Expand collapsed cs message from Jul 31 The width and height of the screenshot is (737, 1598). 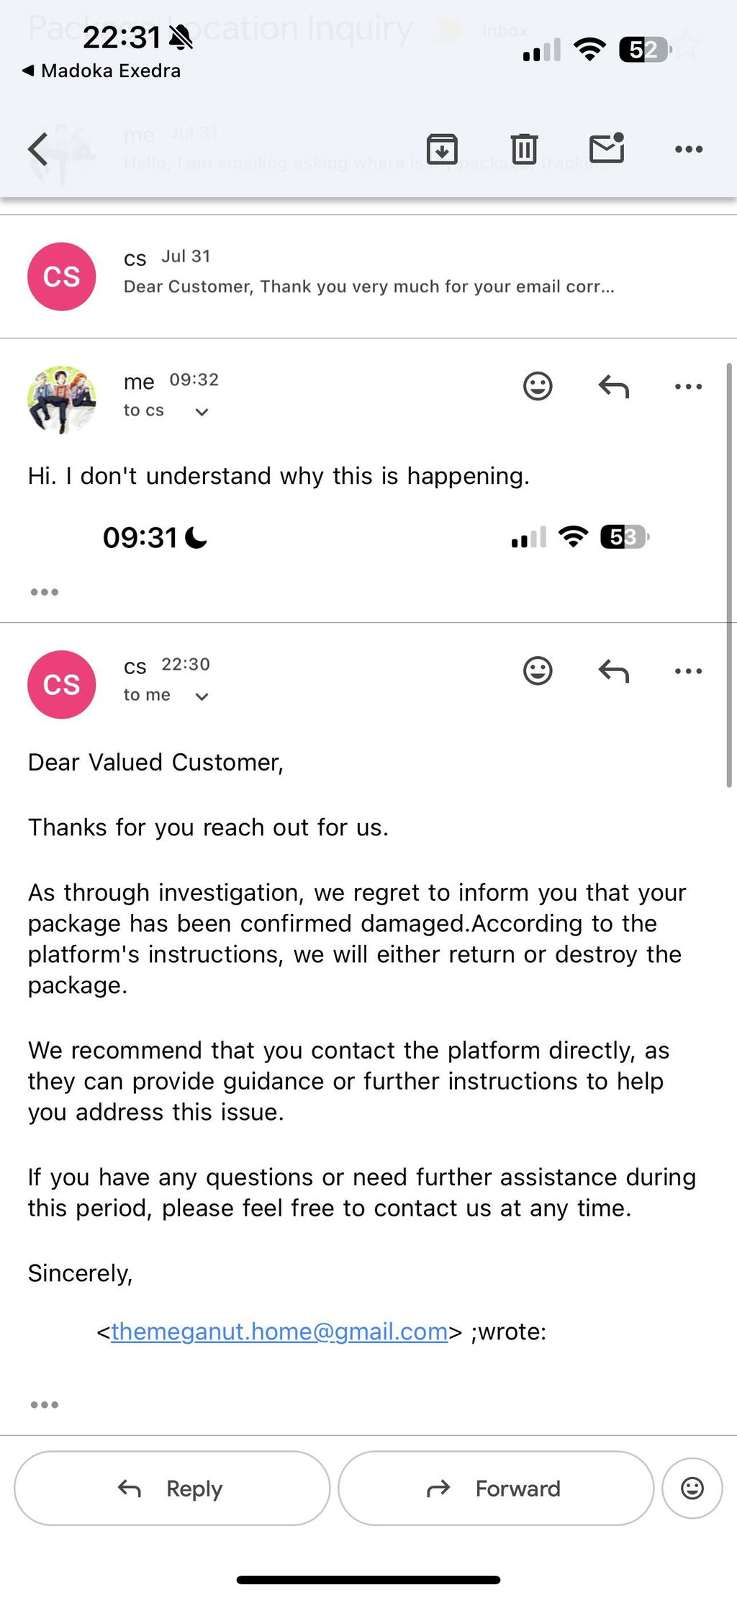[368, 277]
